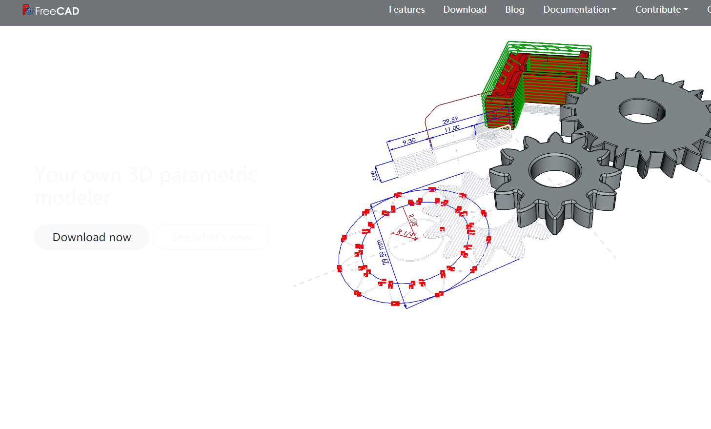Open the Contribute dropdown menu
This screenshot has height=429, width=711.
point(661,10)
